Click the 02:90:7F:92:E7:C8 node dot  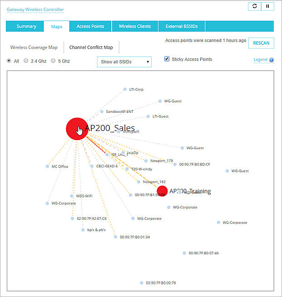click(x=72, y=218)
